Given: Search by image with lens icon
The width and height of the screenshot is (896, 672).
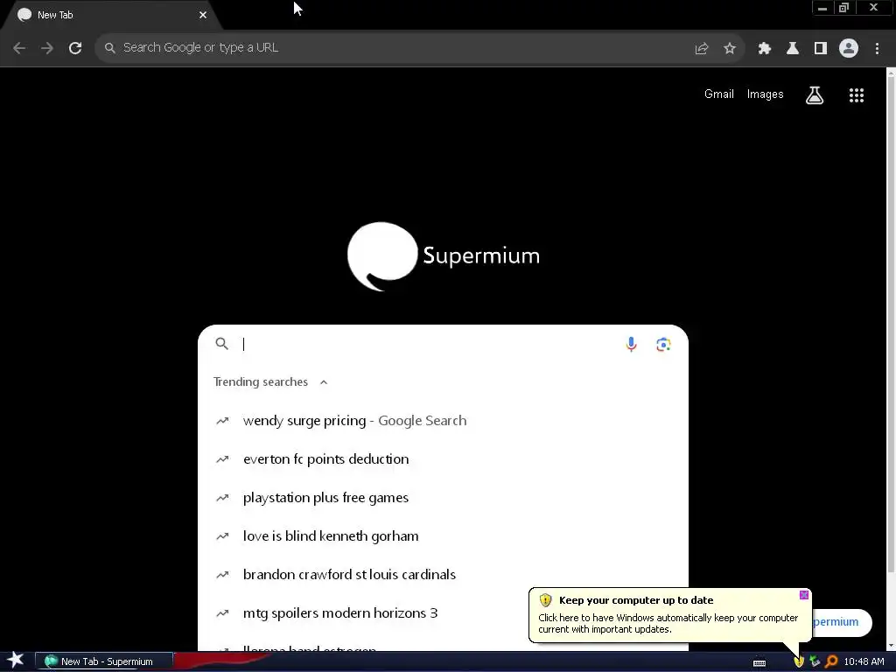Looking at the screenshot, I should pos(663,344).
